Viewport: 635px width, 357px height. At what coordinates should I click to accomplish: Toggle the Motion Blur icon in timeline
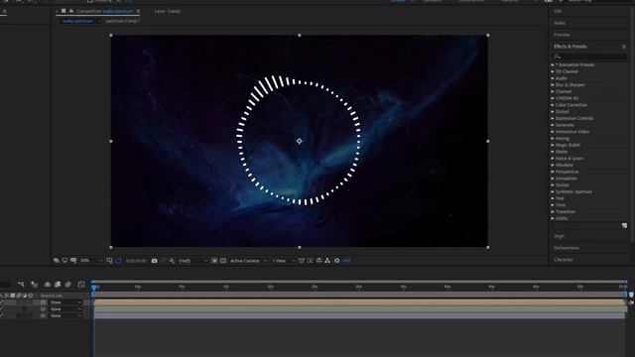pos(68,285)
